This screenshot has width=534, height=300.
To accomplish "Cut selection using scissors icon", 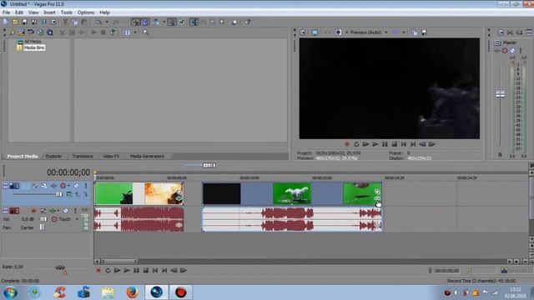I will [65, 22].
